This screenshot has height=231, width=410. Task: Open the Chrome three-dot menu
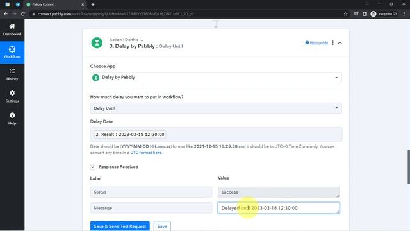click(x=404, y=14)
